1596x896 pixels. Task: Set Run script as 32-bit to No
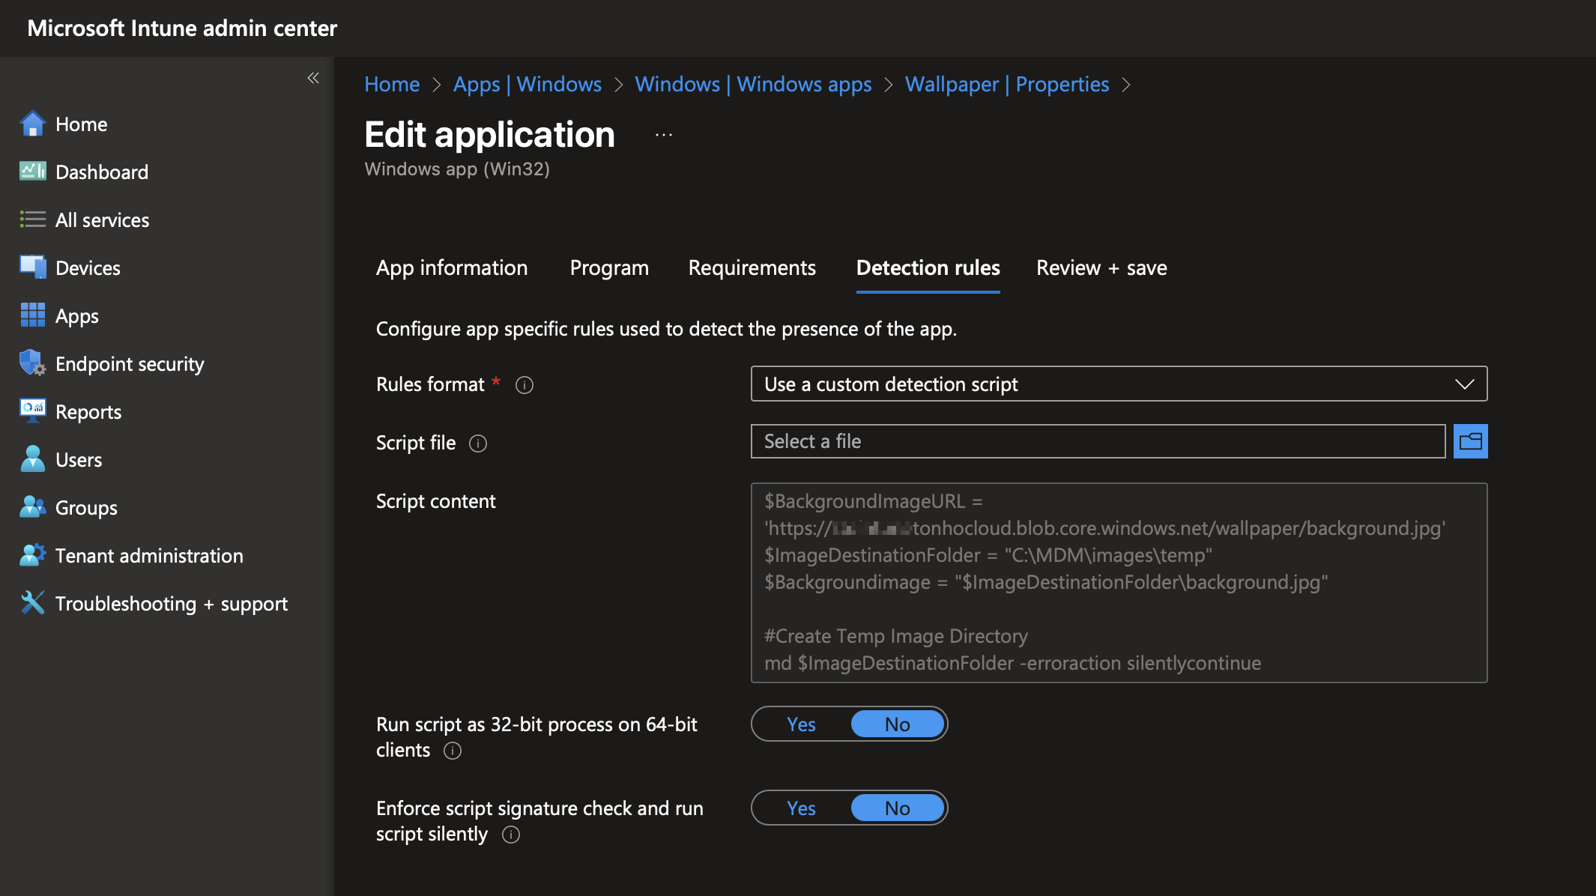897,724
